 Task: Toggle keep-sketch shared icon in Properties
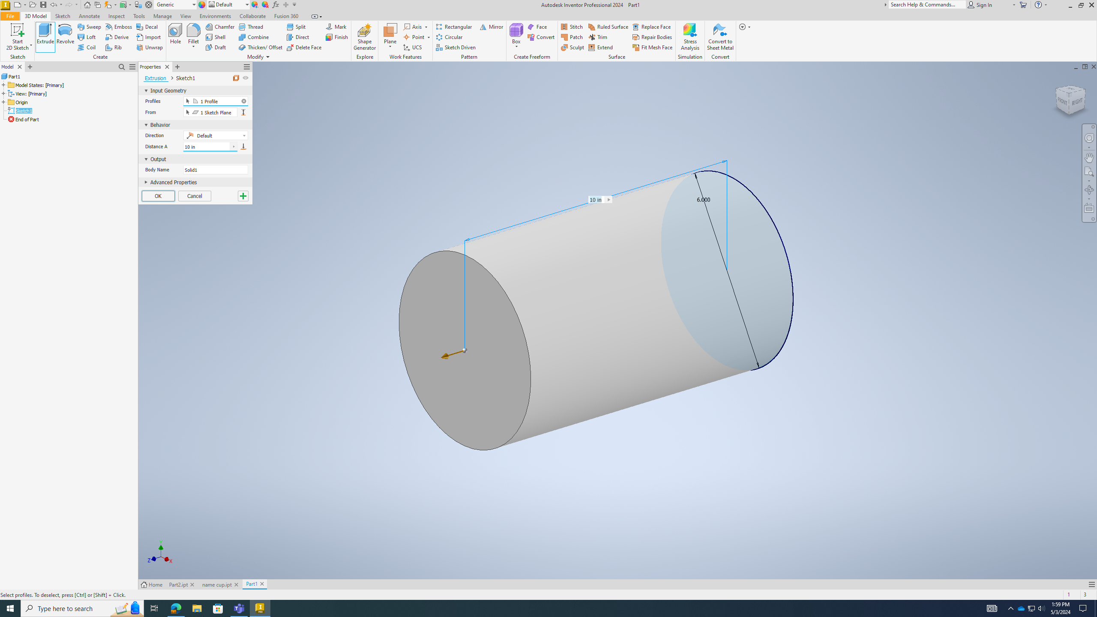point(236,78)
